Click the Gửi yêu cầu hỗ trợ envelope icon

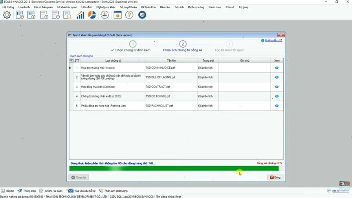point(70,191)
